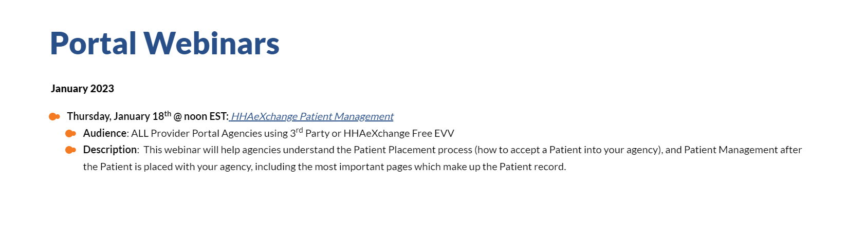Click 'HHAeXchange Free EVV' in the Audience line
Screen dimensions: 865x226
tap(399, 133)
